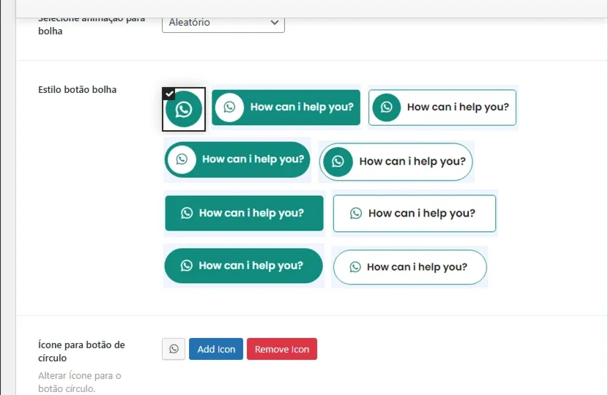608x395 pixels.
Task: Pick the white rectangular style with green icon circle
Action: click(x=442, y=108)
